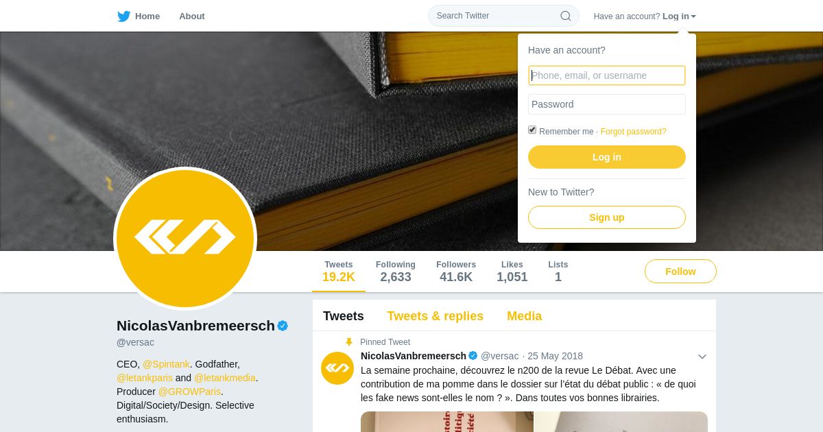
Task: Open the Media tab
Action: (x=525, y=316)
